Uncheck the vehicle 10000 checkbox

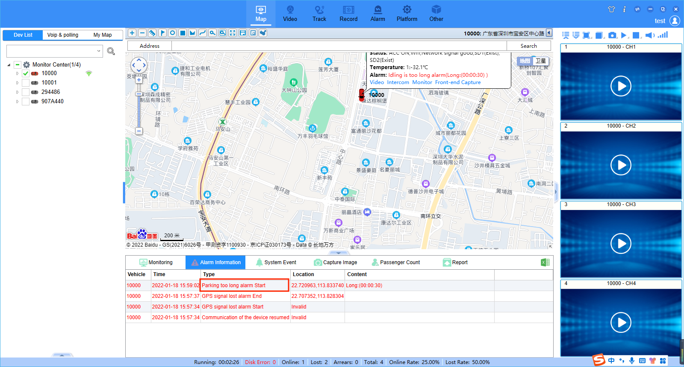coord(26,73)
